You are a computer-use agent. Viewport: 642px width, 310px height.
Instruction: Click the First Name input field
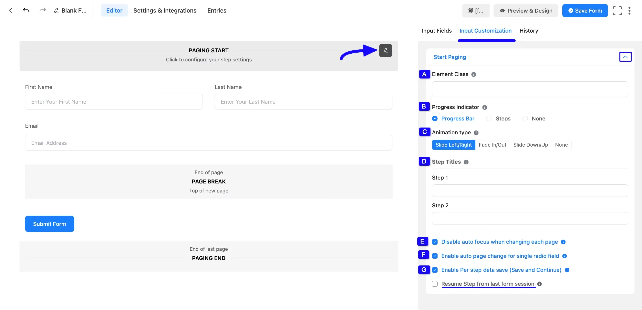(114, 102)
